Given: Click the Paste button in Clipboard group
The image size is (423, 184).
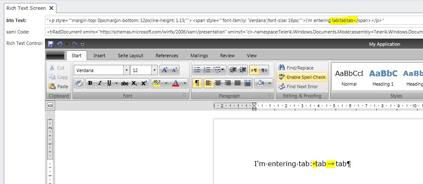Looking at the screenshot, I should (x=58, y=86).
